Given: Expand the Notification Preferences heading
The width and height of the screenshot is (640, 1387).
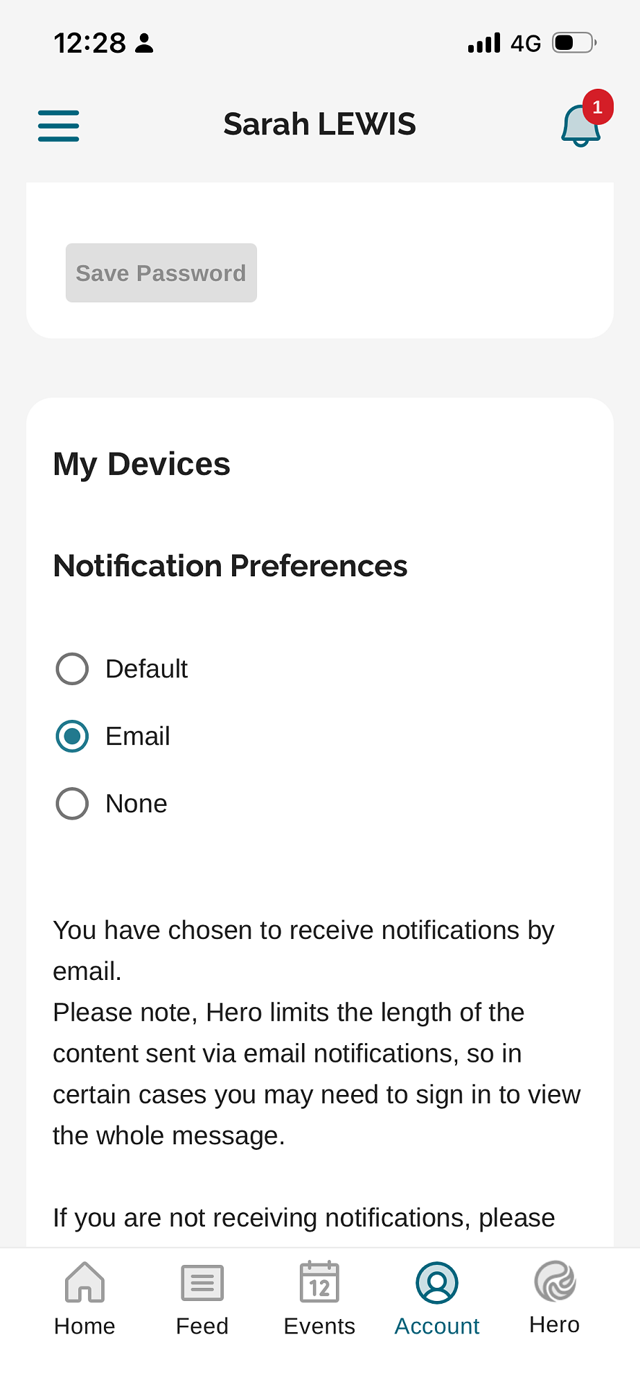Looking at the screenshot, I should pyautogui.click(x=230, y=566).
